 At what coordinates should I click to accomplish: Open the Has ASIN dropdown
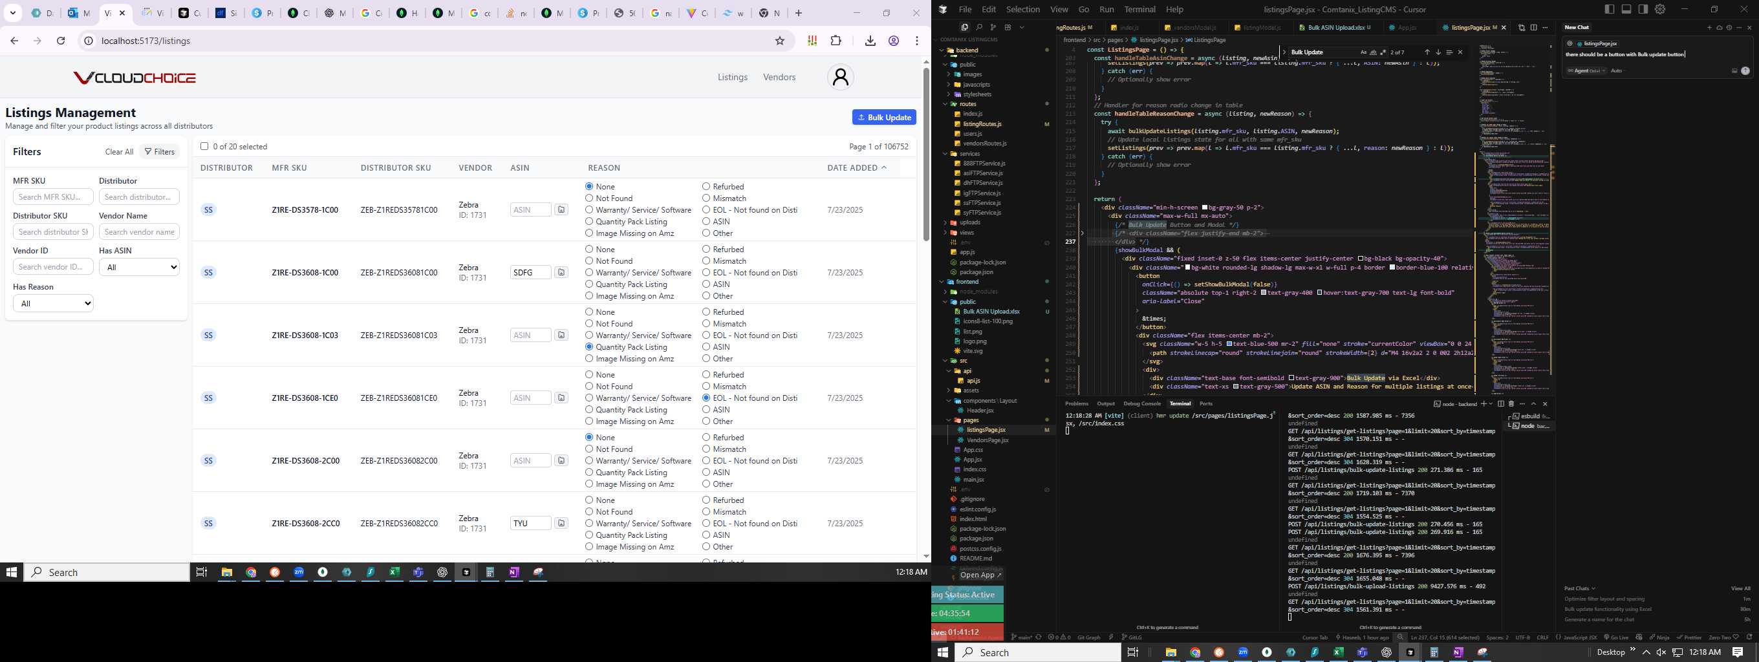coord(139,267)
